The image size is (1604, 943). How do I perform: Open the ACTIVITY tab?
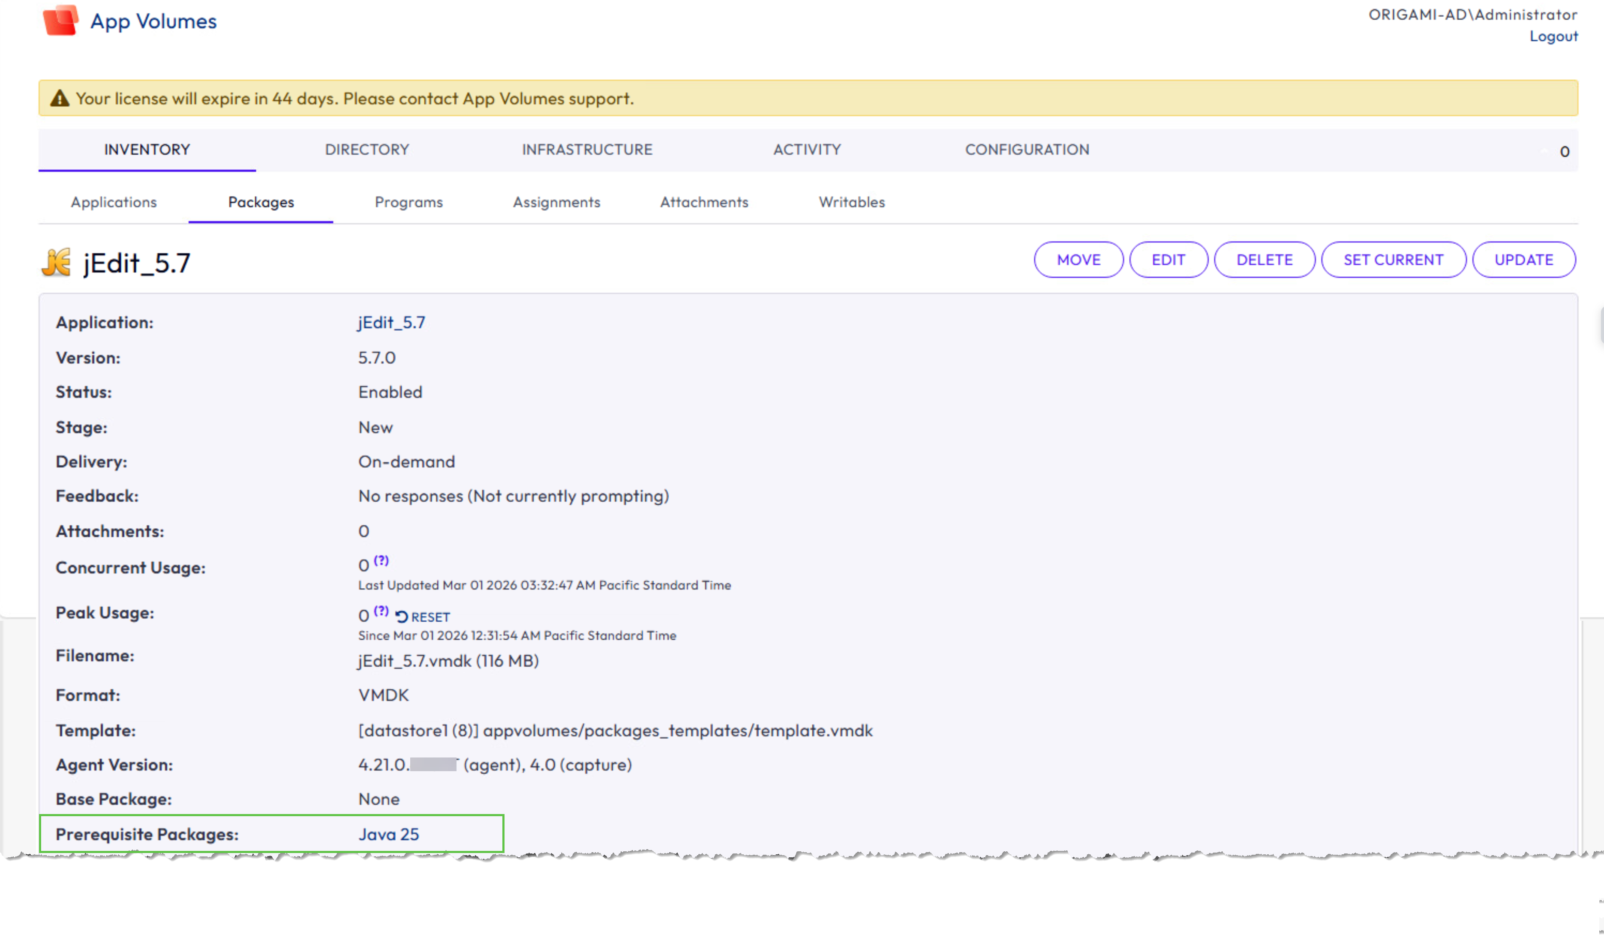point(807,150)
